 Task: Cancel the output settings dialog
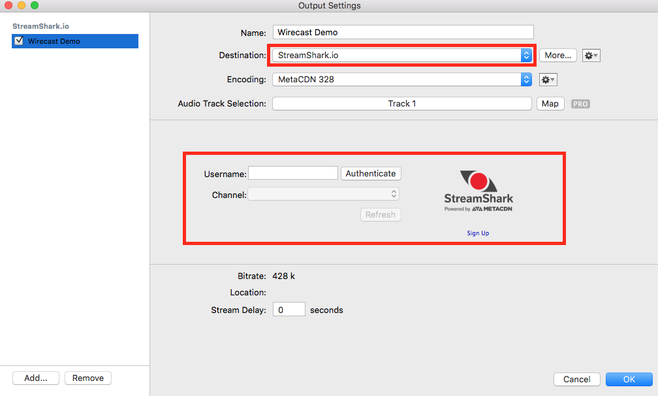click(576, 379)
